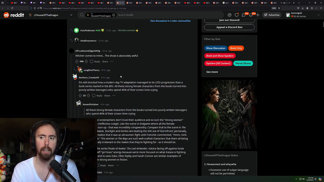Open the notifications bell icon
The height and width of the screenshot is (182, 324).
tap(251, 15)
